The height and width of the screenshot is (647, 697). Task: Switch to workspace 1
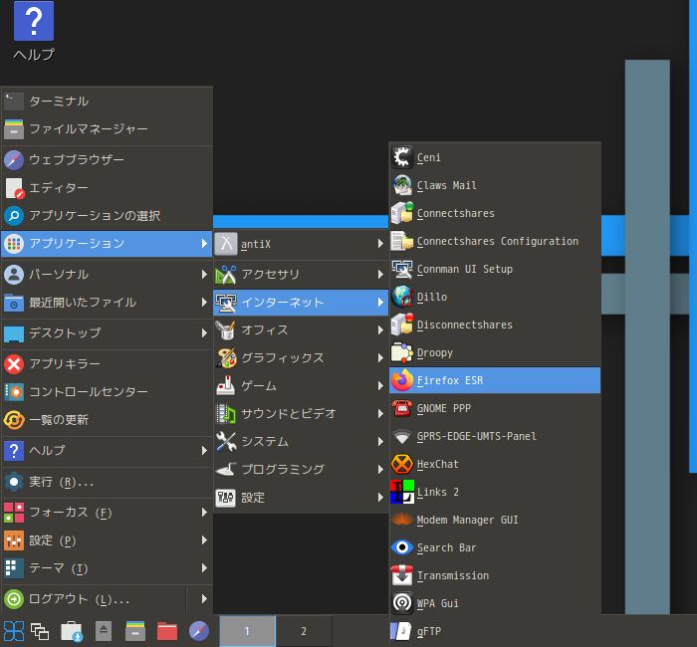[x=247, y=631]
